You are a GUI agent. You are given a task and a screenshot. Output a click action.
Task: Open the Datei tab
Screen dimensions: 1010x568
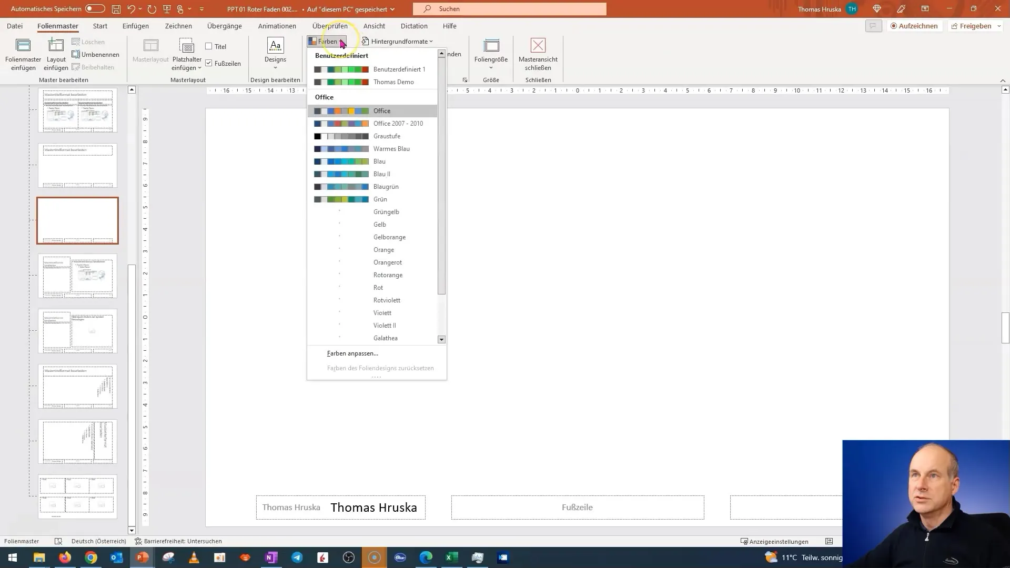[x=15, y=26]
